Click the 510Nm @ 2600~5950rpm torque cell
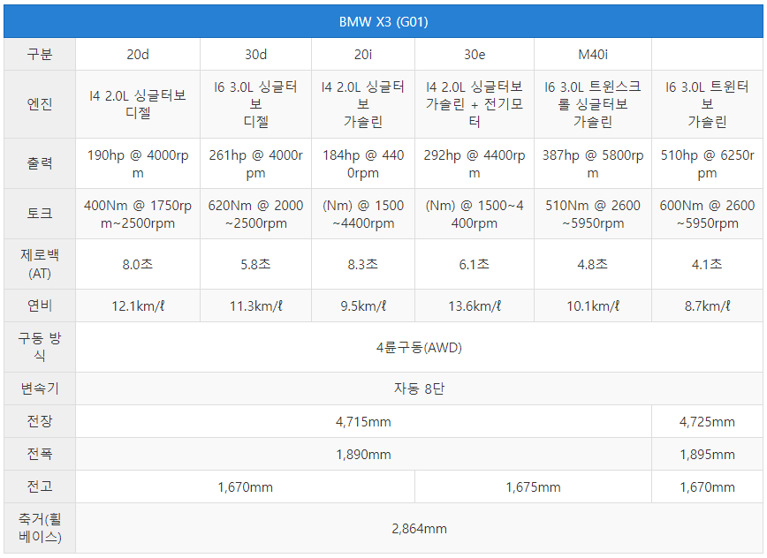The height and width of the screenshot is (558, 767). pos(593,214)
